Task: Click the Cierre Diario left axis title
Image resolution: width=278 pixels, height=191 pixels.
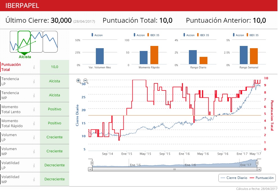Action: point(77,115)
